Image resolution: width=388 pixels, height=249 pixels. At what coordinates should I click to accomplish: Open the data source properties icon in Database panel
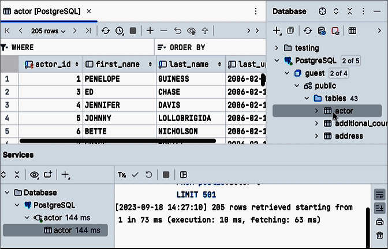coord(322,31)
